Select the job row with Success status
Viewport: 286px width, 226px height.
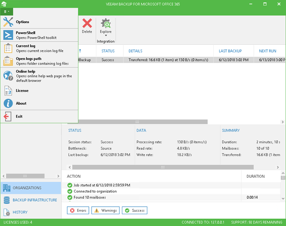(x=182, y=60)
